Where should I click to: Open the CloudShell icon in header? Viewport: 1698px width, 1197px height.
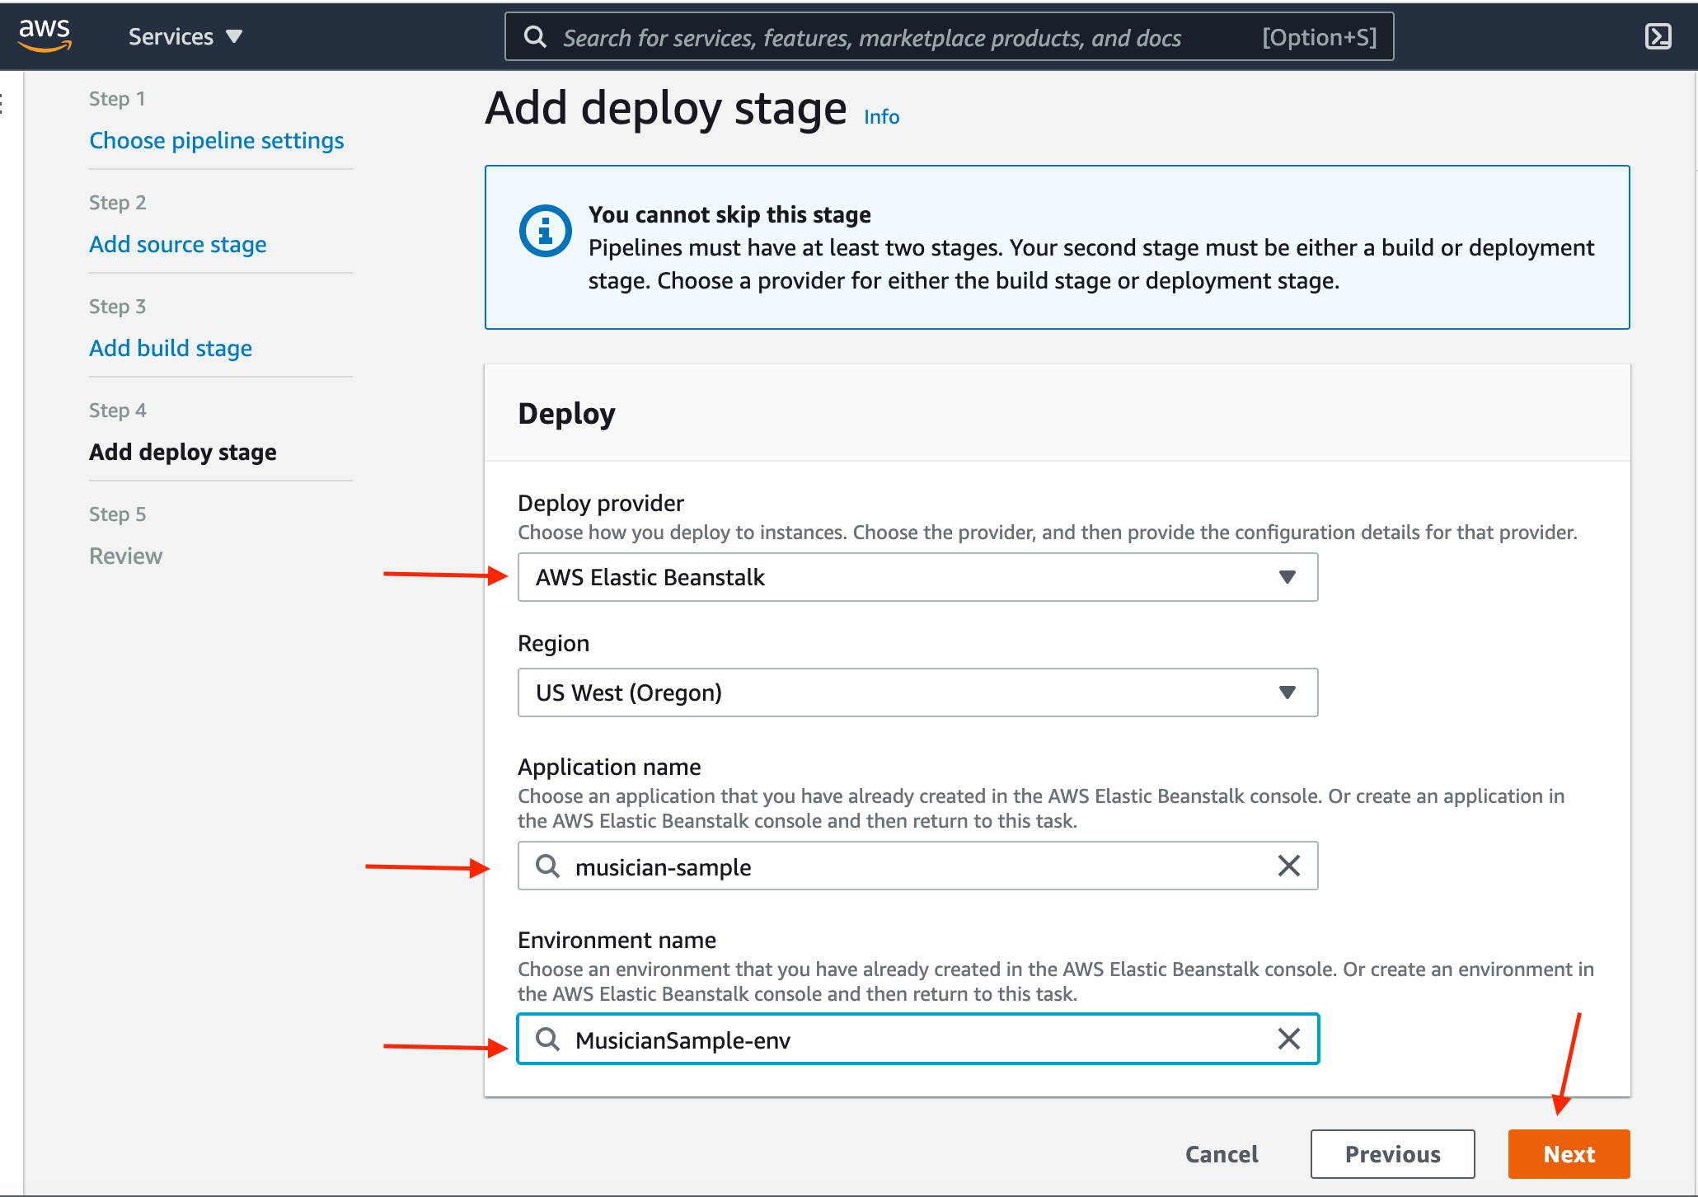1658,36
